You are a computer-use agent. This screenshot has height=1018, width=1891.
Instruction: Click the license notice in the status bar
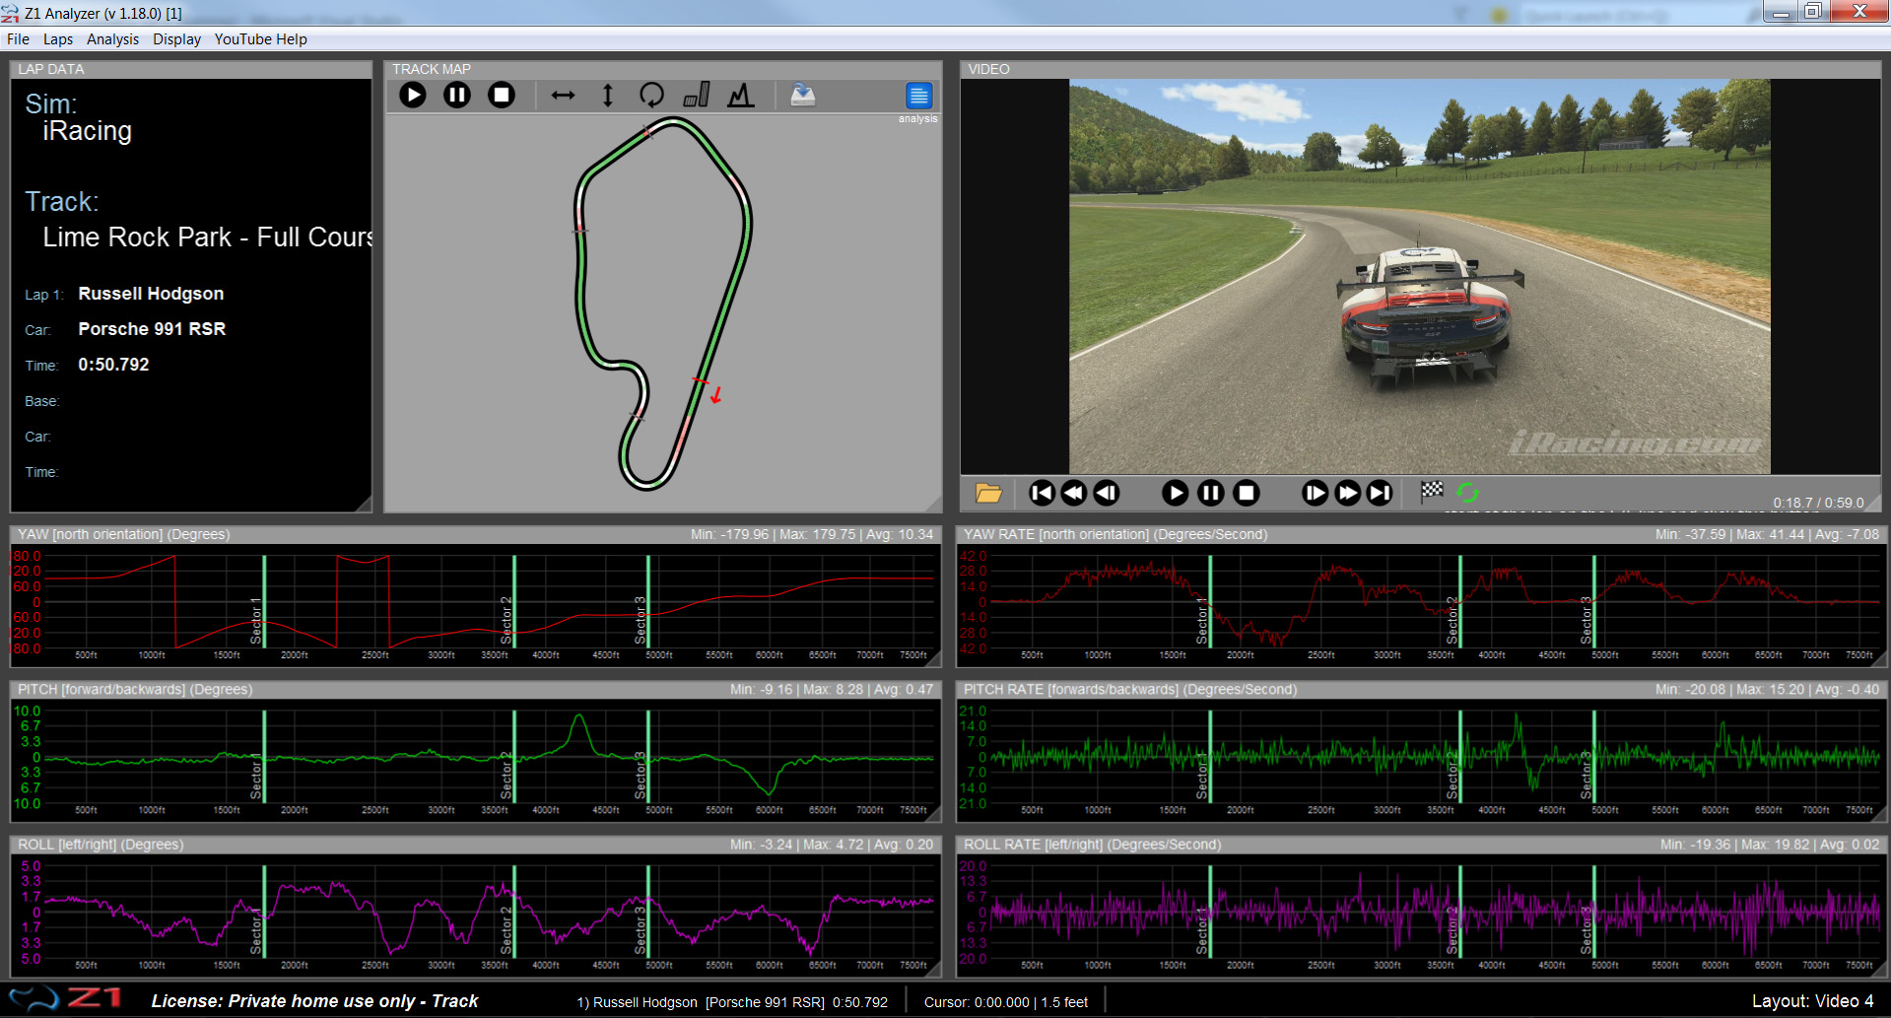tap(314, 1001)
